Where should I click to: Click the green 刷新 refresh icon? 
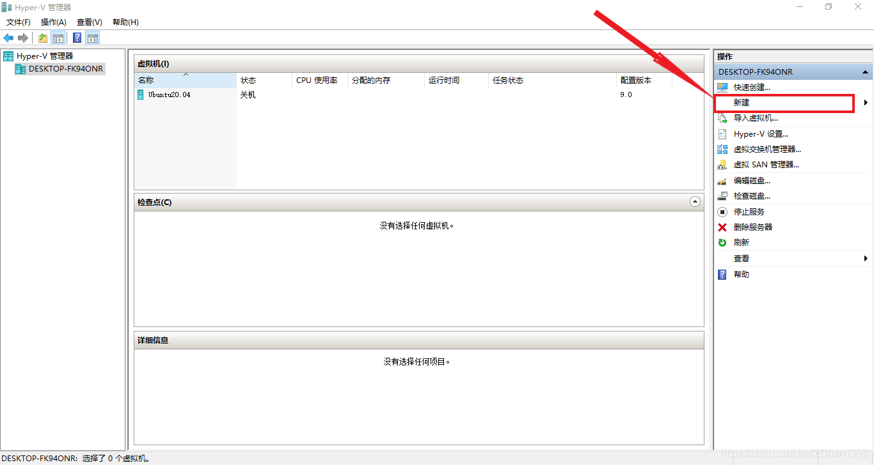point(722,243)
